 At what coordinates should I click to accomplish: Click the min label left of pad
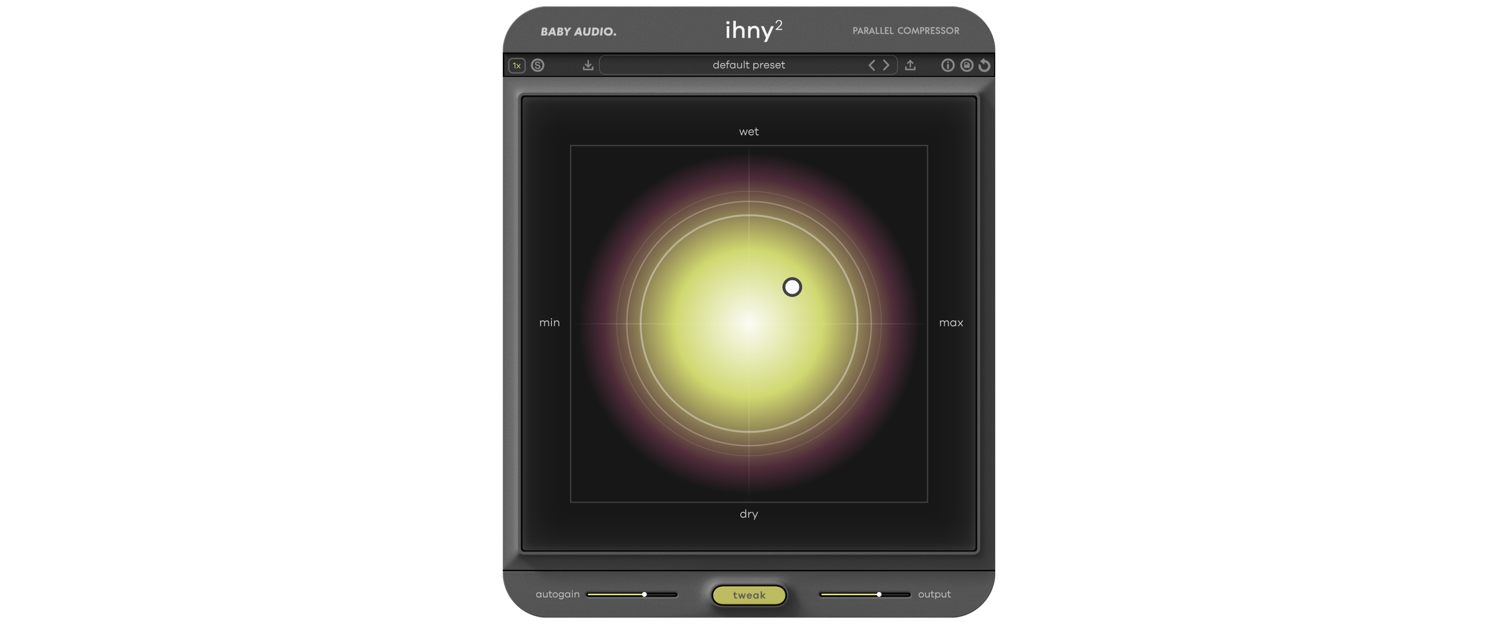(549, 323)
